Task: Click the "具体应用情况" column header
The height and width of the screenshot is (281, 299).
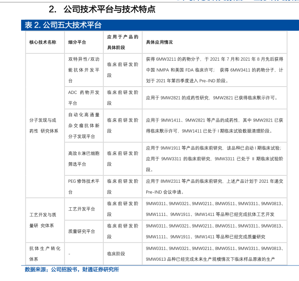Action: (x=160, y=42)
